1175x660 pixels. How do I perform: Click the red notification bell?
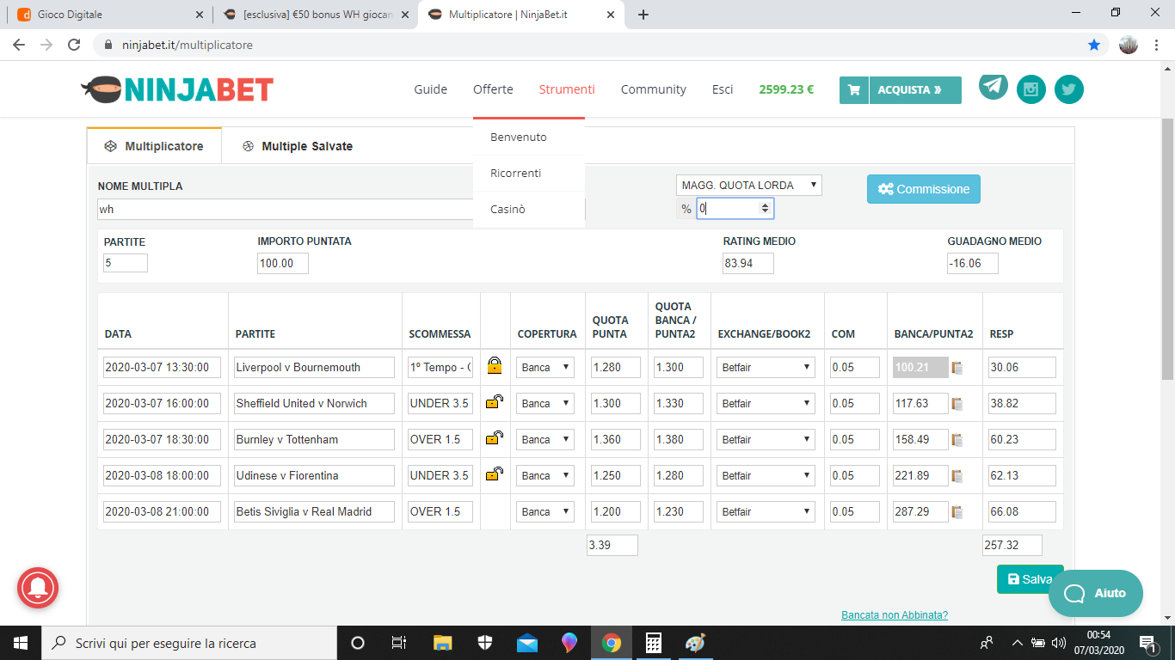pos(38,589)
